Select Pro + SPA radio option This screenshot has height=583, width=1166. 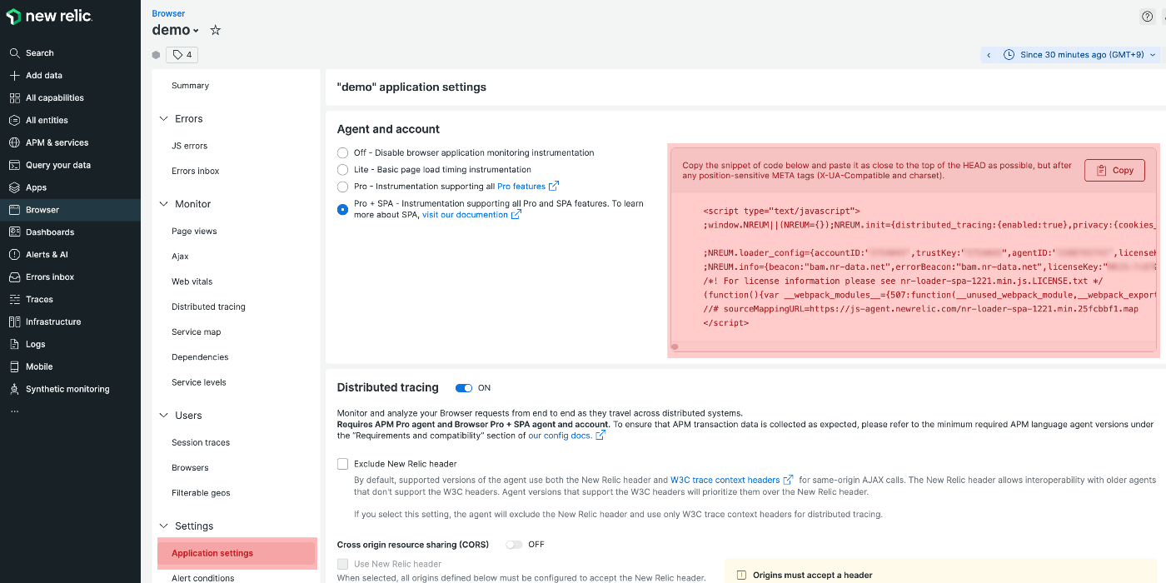click(342, 209)
